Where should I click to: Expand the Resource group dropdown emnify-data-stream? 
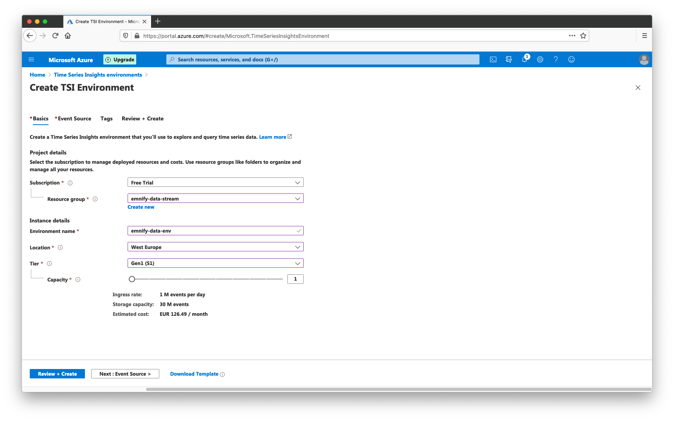216,199
